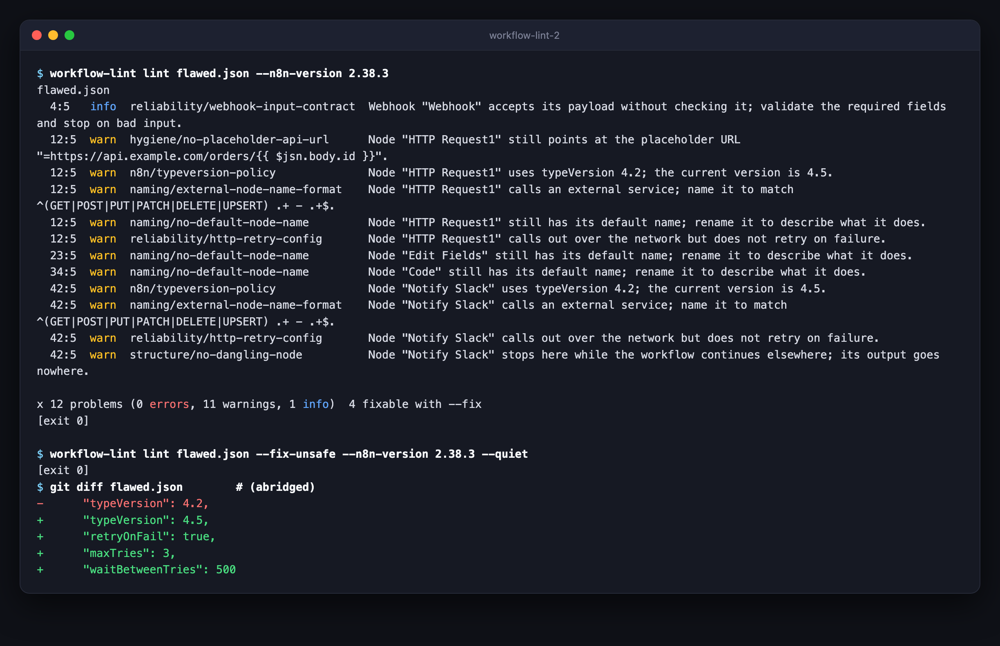Click the yellow minimize window button
Screen dimensions: 1000x646
(x=53, y=35)
